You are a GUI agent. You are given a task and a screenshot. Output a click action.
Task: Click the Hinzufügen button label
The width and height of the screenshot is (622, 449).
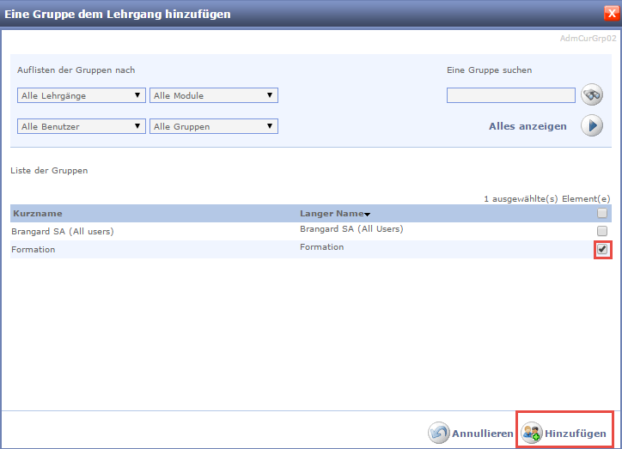(576, 434)
